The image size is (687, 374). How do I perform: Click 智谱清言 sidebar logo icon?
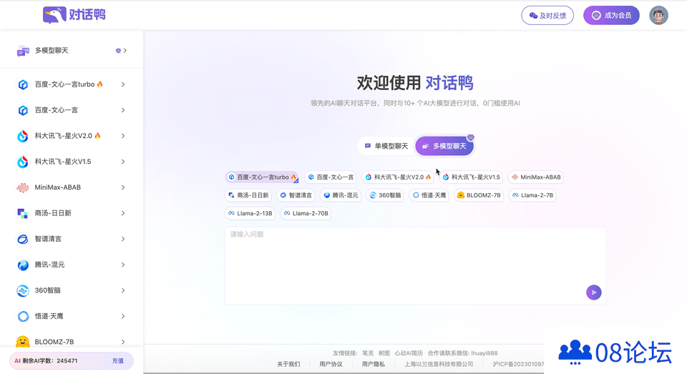23,239
